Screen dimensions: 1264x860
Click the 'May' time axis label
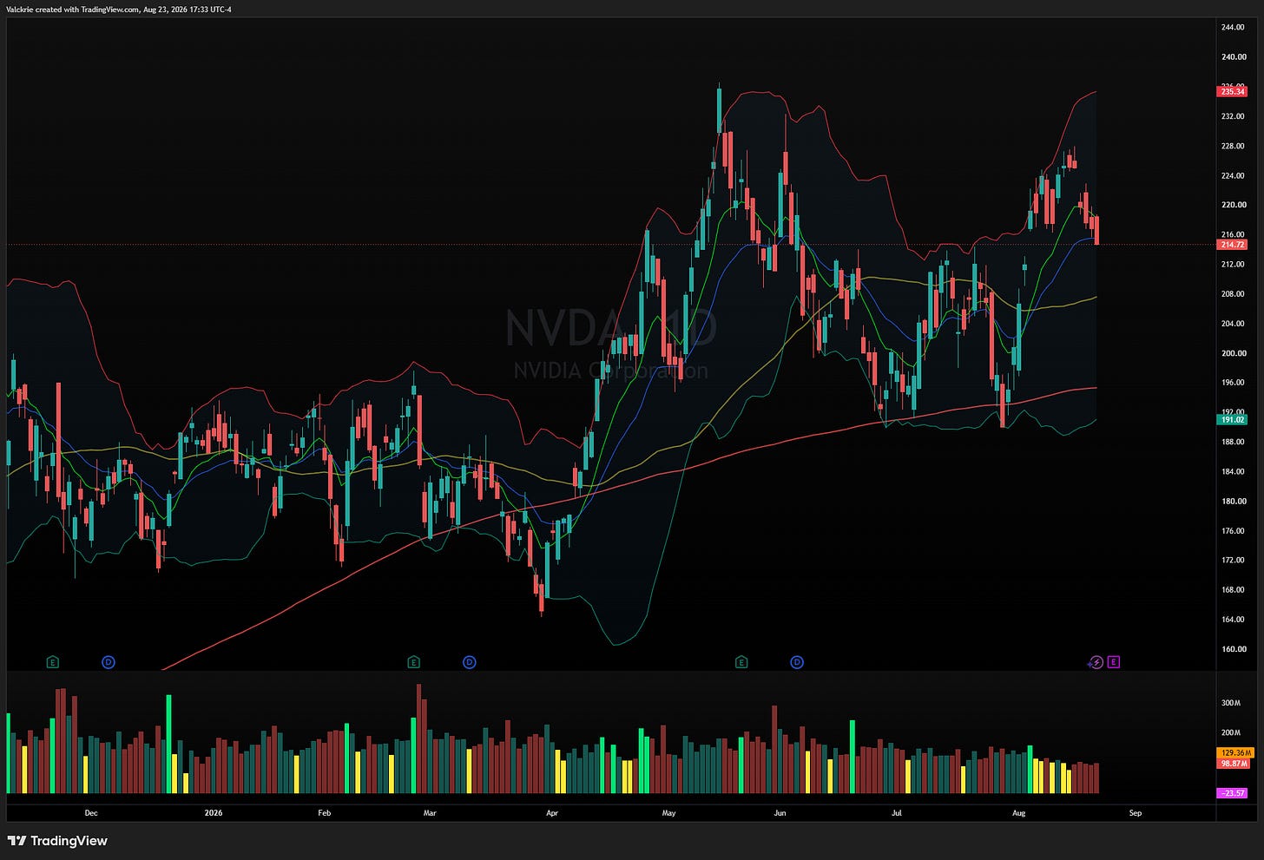pyautogui.click(x=668, y=813)
